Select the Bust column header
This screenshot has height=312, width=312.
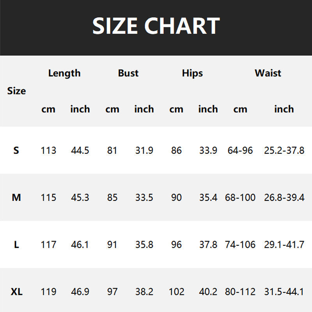[x=128, y=73]
